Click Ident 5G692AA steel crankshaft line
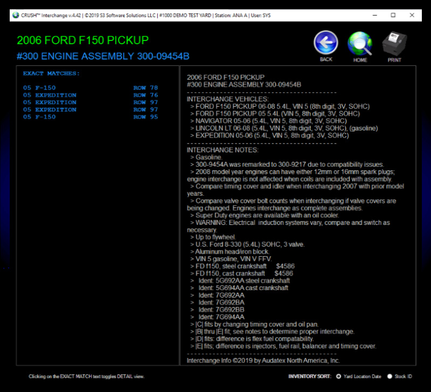Screen dimensions: 431x392 tap(240, 280)
